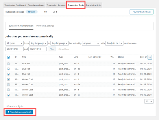Toggle the select-all checkbox in table header
The image size is (159, 120).
8,57
